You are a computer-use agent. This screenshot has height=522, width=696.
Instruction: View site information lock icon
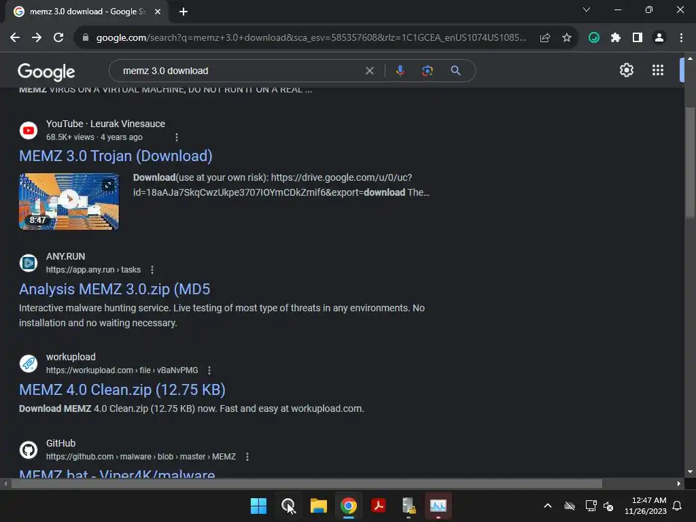86,38
